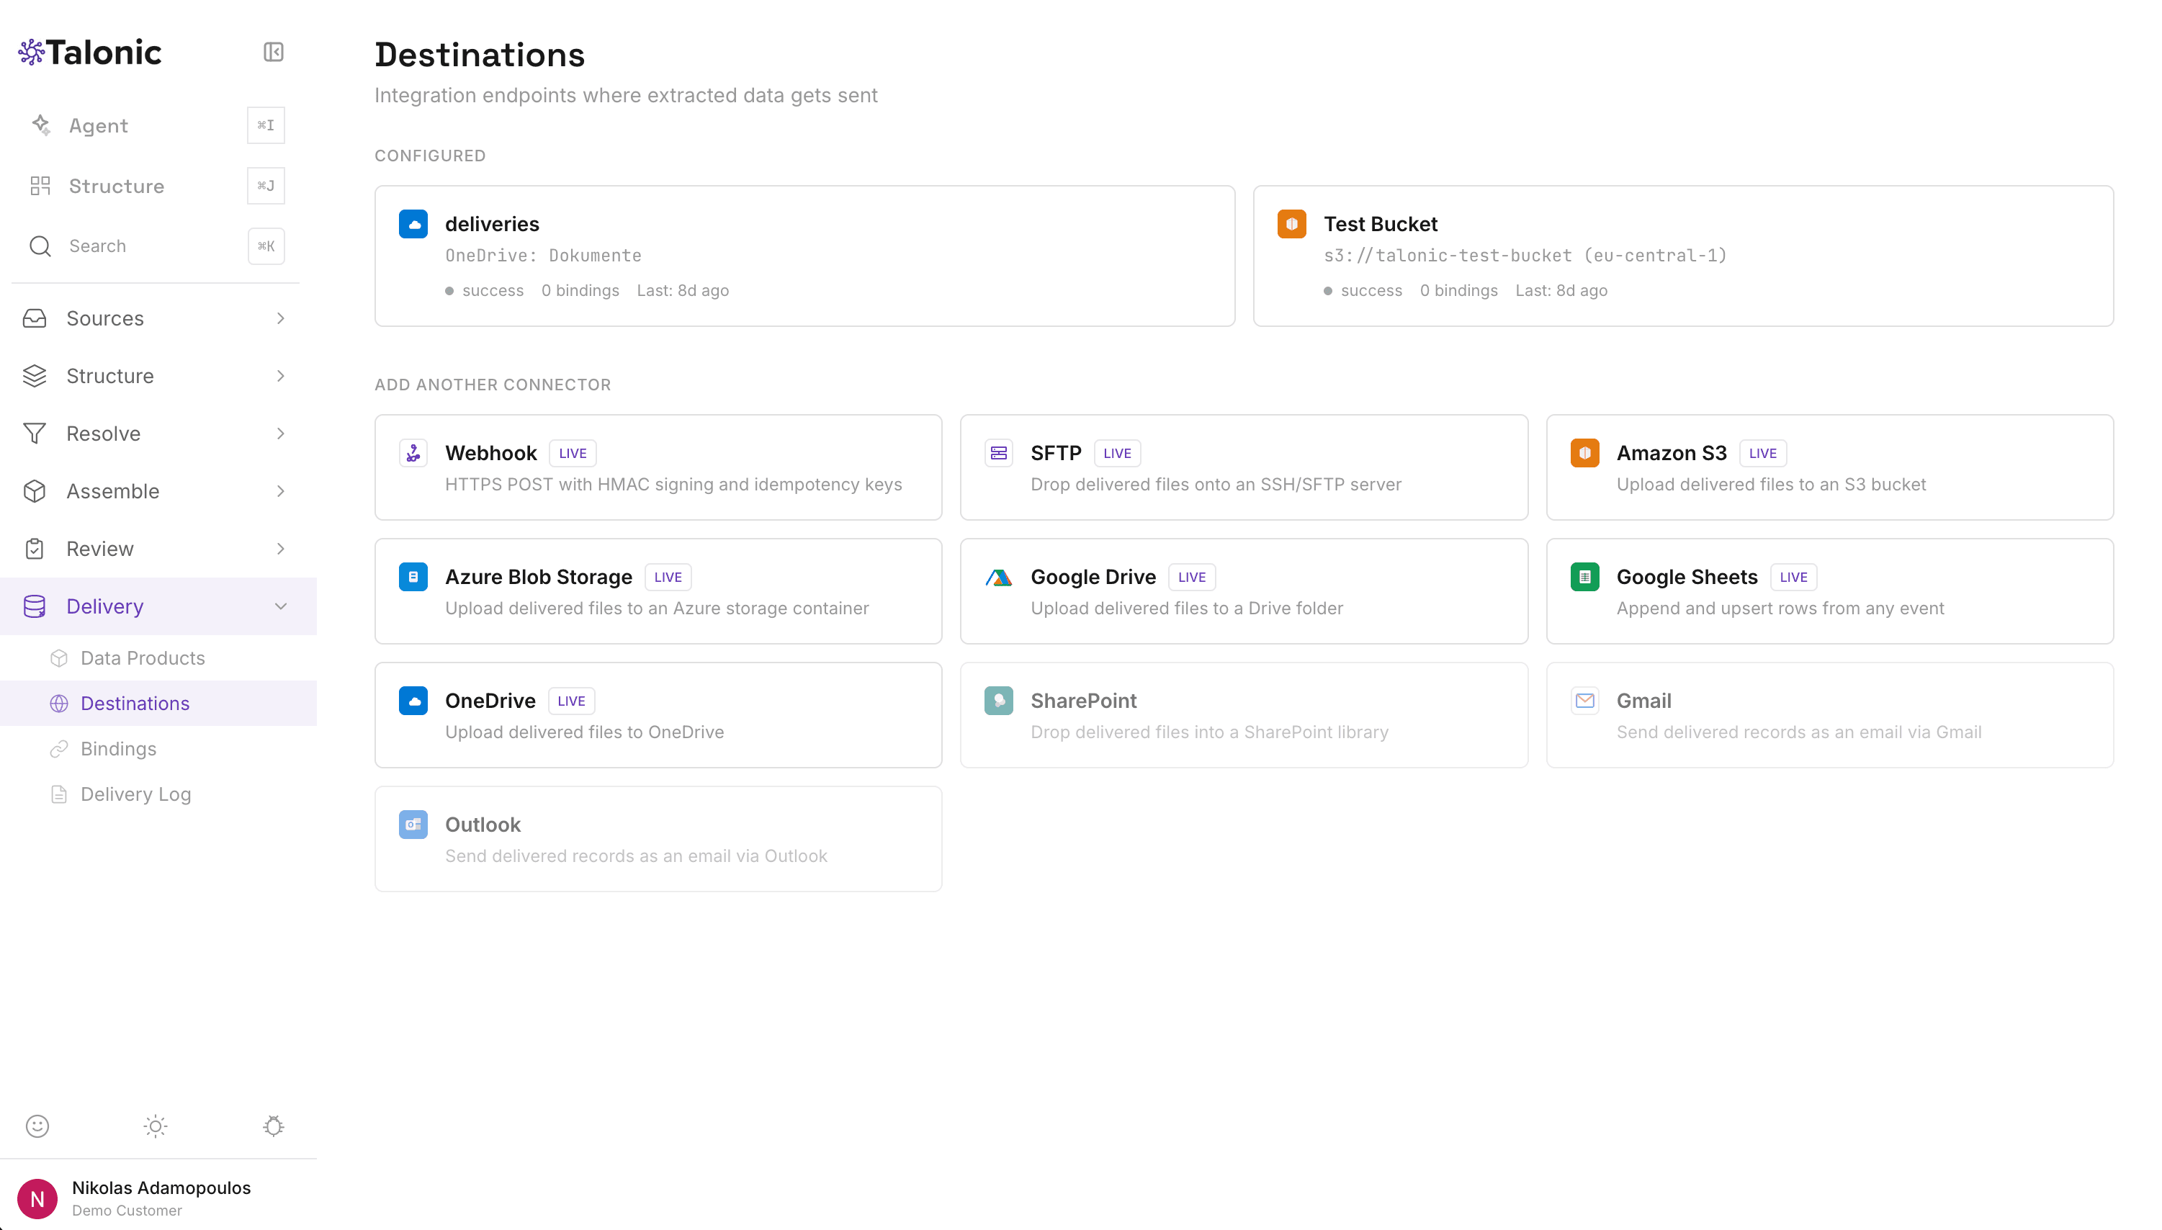The image size is (2162, 1230).
Task: Open the Test Bucket destination card
Action: click(1683, 256)
